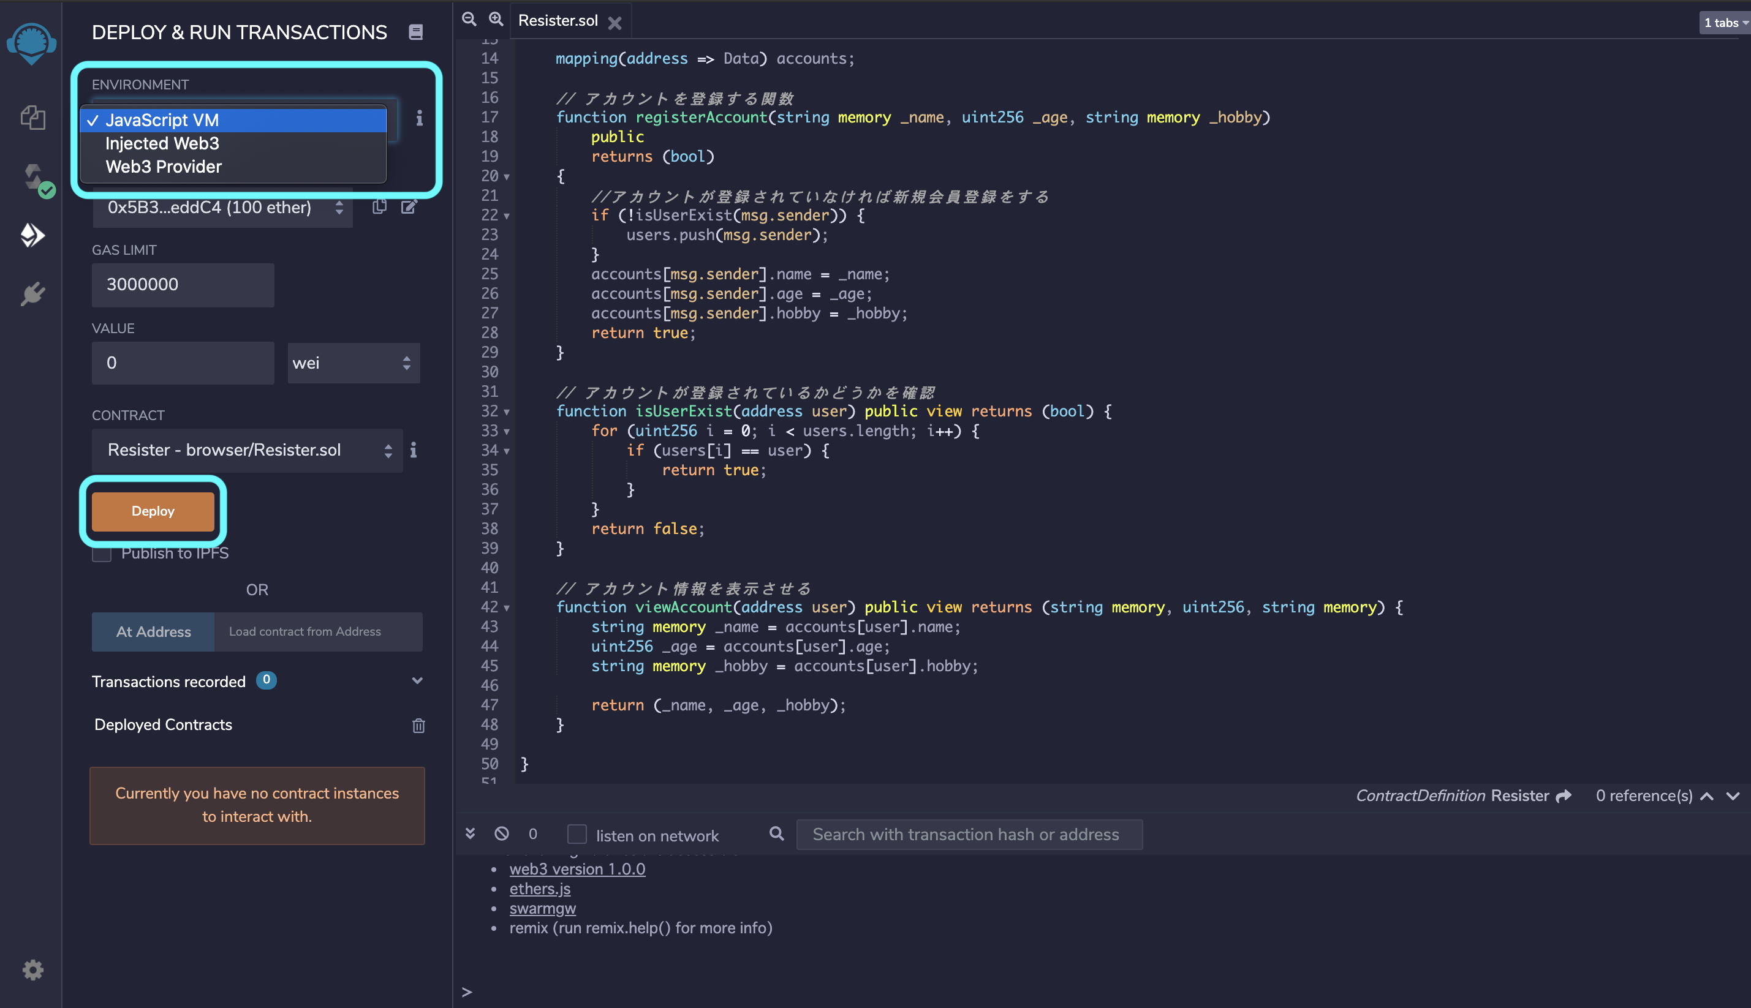Clear deployed contracts with the trash icon
Screen dimensions: 1751x1008
418,726
